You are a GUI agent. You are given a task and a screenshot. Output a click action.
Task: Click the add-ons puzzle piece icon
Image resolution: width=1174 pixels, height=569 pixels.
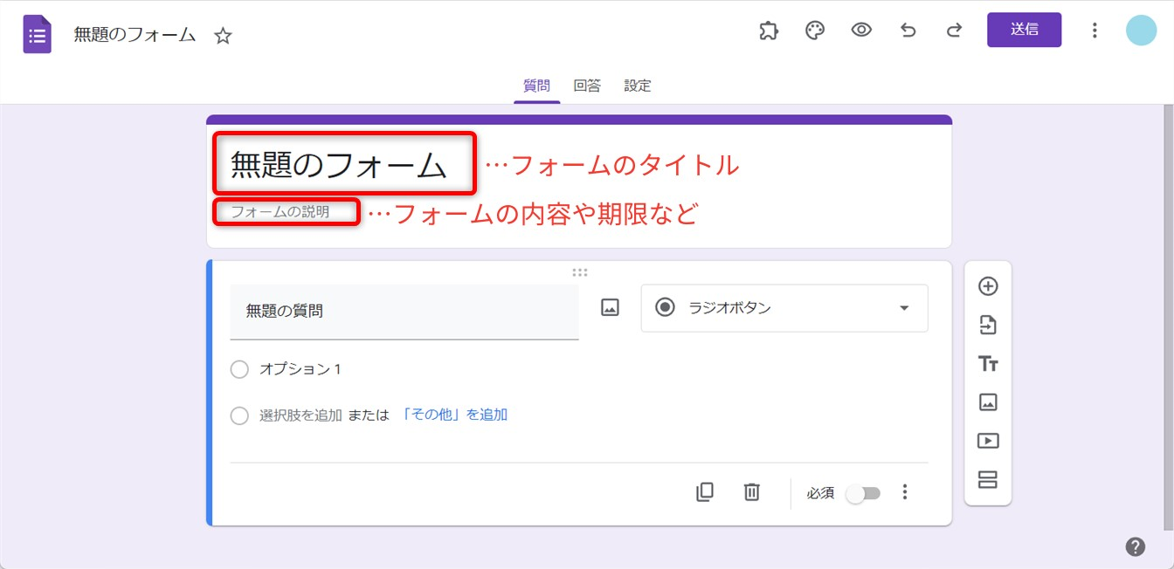(769, 31)
